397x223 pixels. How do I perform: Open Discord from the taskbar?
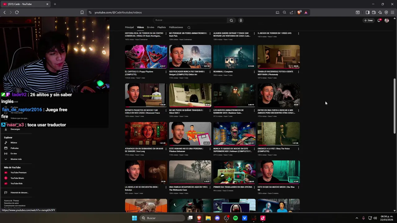coord(217,218)
